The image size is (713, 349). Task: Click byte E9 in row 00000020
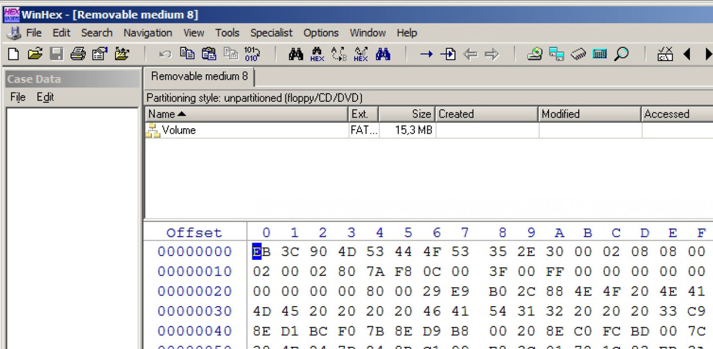460,292
